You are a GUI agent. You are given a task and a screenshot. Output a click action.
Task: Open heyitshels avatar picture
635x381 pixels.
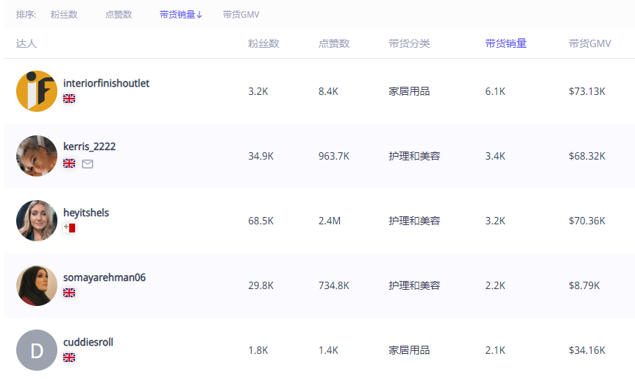pyautogui.click(x=37, y=221)
